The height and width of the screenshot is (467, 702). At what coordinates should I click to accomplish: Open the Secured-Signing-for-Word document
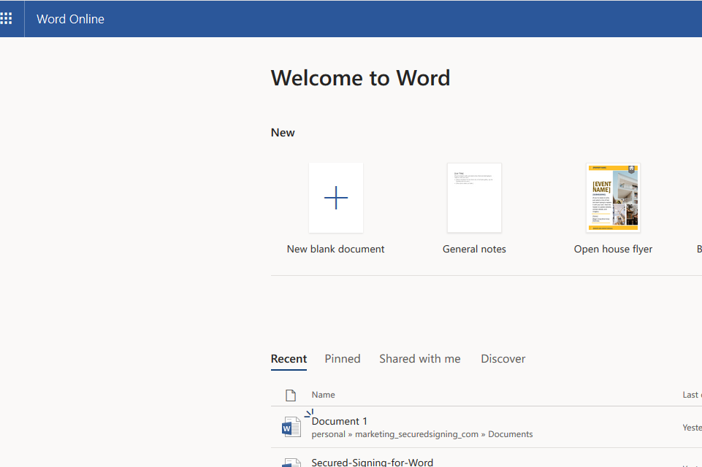(373, 462)
